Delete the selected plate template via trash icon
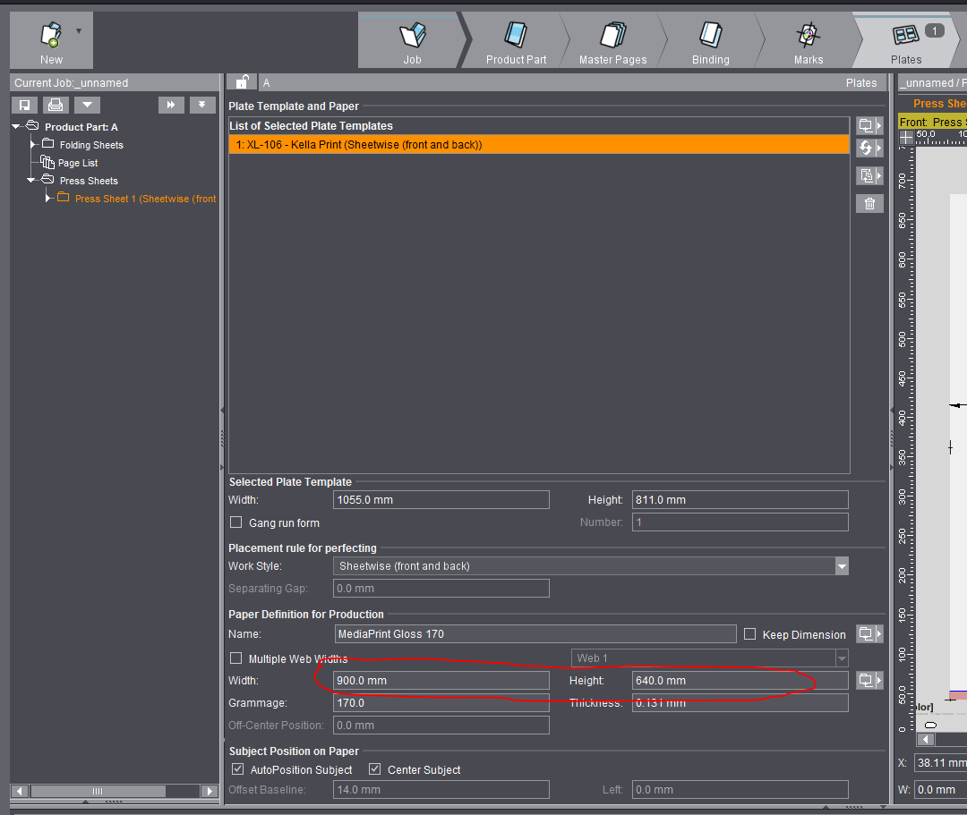This screenshot has width=967, height=815. pos(869,204)
